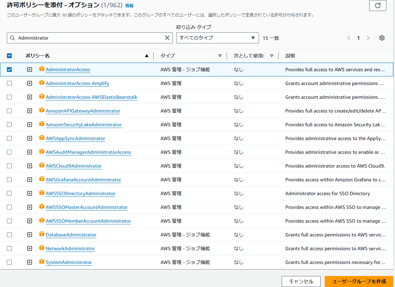Click 'Provides administrator access to AWS Cloud9.'
This screenshot has height=287, width=395.
tap(335, 166)
